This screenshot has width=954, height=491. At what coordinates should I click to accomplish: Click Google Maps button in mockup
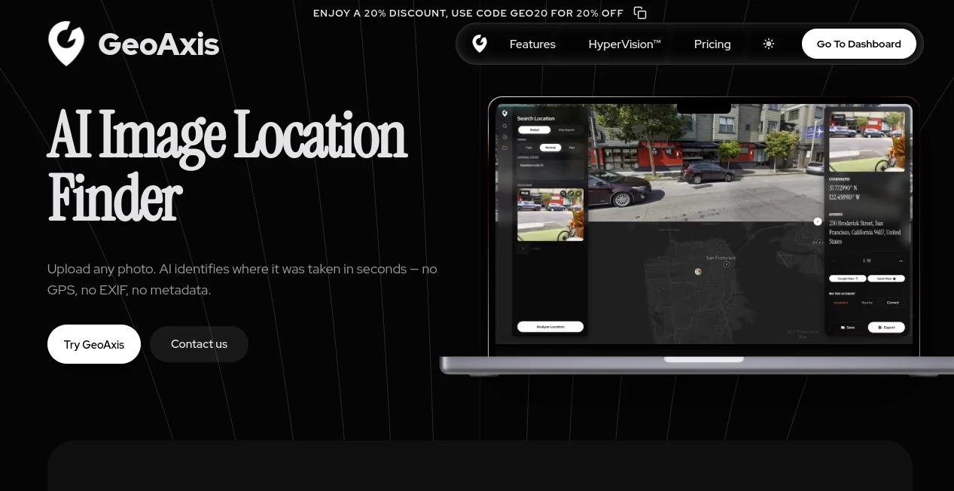pyautogui.click(x=847, y=279)
